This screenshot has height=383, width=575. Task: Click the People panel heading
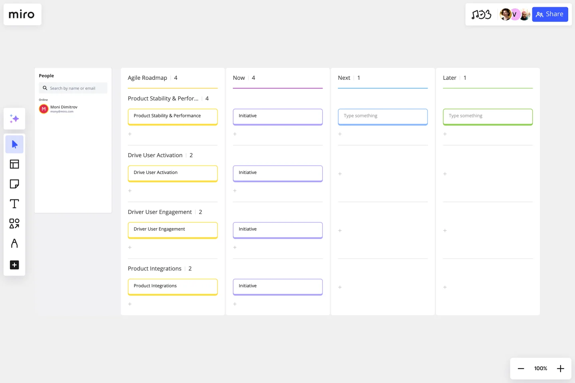(x=46, y=76)
